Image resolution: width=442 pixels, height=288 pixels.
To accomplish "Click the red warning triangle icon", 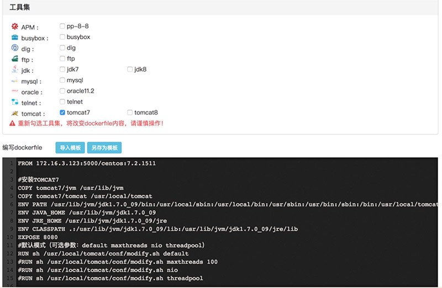I will click(x=12, y=123).
